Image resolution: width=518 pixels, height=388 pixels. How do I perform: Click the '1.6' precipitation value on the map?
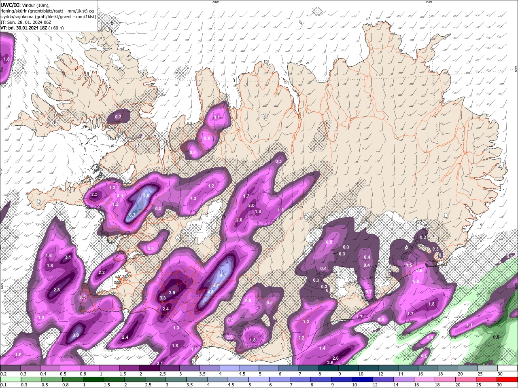point(49,256)
